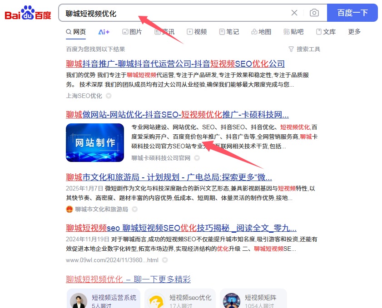
Task: Expand dropdown beside 上海SEO优化
Action: pyautogui.click(x=109, y=96)
